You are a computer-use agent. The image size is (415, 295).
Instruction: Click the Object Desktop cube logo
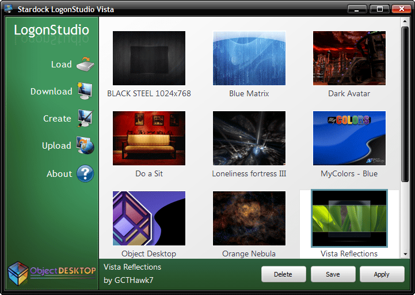18,273
